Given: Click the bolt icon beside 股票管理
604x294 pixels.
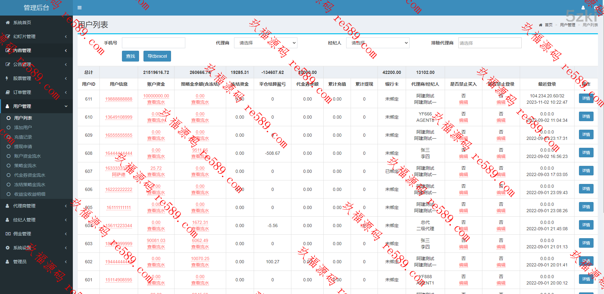Looking at the screenshot, I should point(7,78).
